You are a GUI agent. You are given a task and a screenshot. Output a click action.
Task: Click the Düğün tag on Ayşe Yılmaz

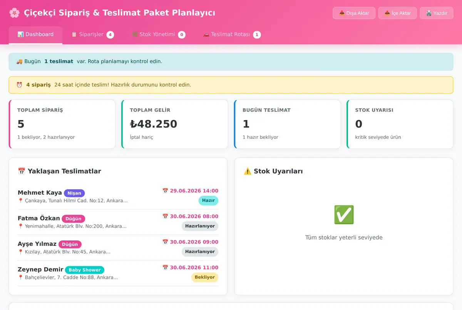[70, 244]
